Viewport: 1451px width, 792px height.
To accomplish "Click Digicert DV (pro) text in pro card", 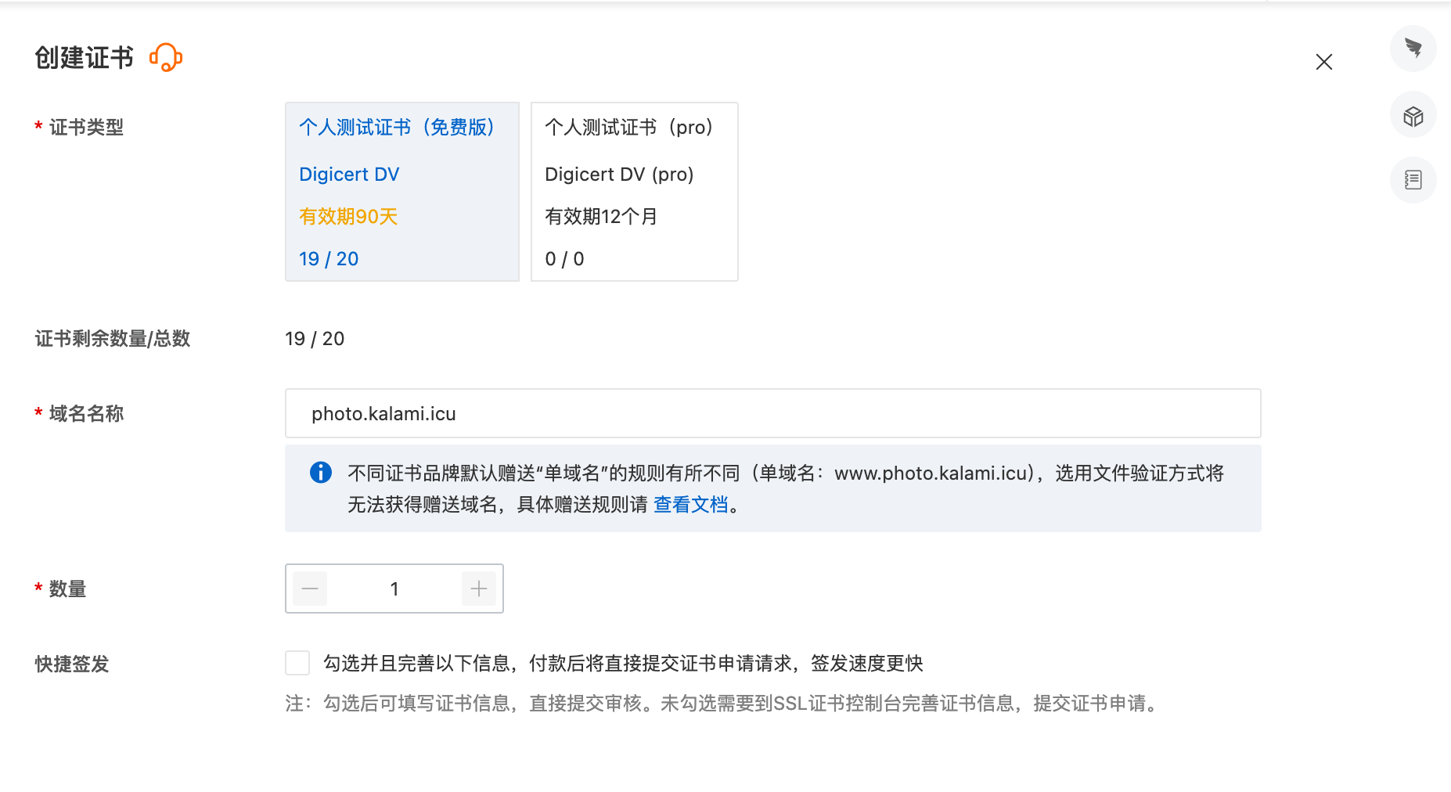I will click(x=619, y=175).
